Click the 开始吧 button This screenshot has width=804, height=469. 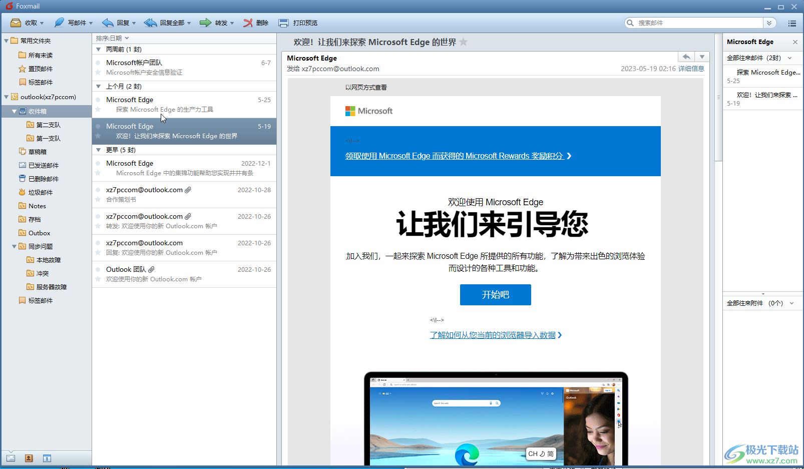(496, 295)
